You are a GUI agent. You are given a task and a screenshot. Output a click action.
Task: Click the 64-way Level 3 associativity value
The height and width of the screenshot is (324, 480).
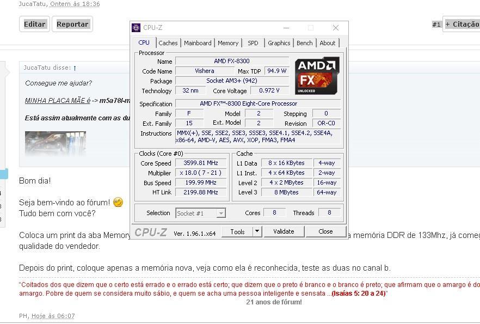point(327,192)
